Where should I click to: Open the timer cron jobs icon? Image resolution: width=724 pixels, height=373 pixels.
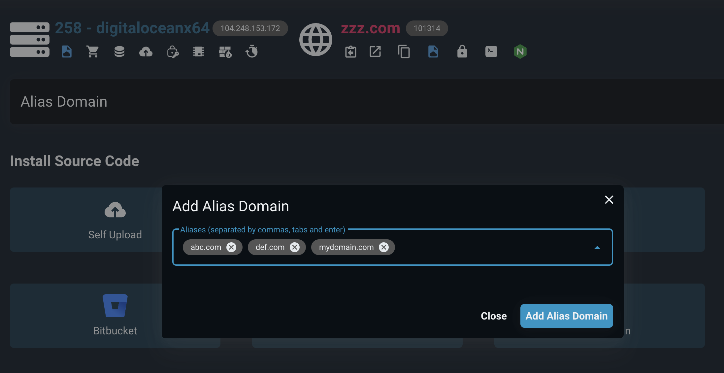tap(251, 51)
